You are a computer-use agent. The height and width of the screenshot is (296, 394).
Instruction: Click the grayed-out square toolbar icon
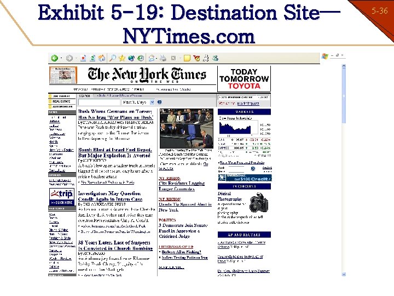(173, 59)
